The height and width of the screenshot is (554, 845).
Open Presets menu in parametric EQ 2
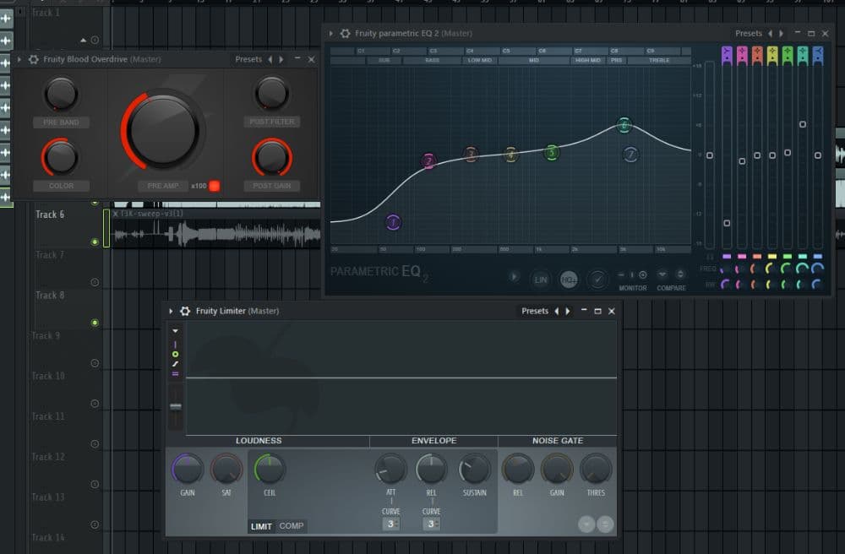[749, 34]
